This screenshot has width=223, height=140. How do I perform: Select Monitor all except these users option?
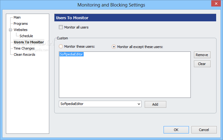114,47
